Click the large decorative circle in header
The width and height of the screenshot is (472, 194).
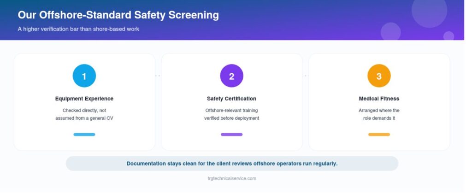pos(429,10)
